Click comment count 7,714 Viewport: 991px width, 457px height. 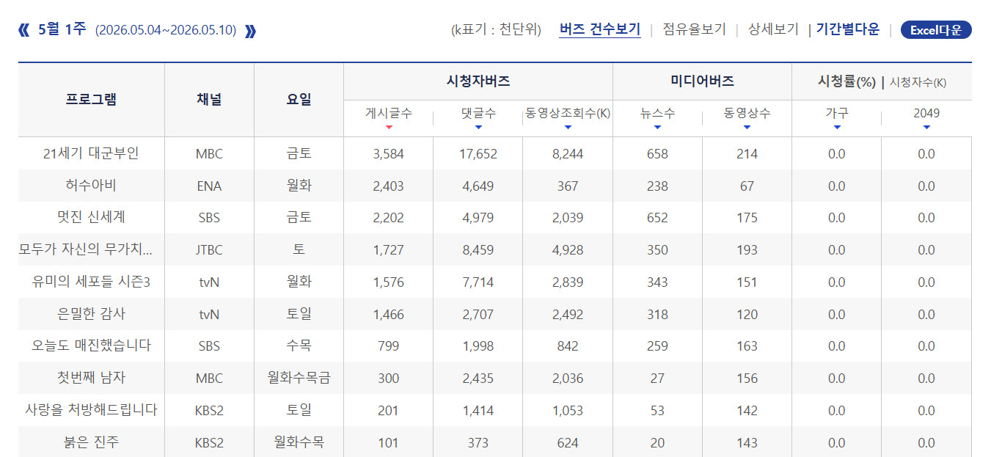[x=478, y=282]
